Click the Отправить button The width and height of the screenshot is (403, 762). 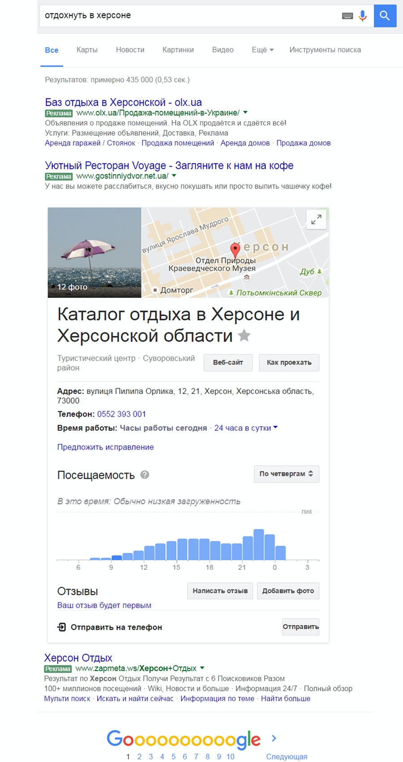point(301,627)
